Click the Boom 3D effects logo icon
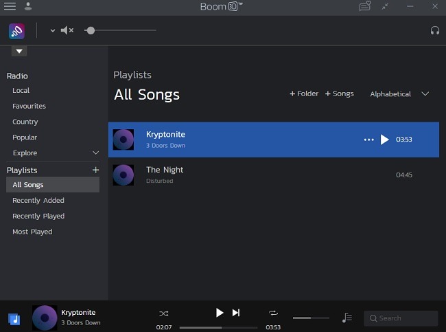The height and width of the screenshot is (332, 446). tap(16, 31)
